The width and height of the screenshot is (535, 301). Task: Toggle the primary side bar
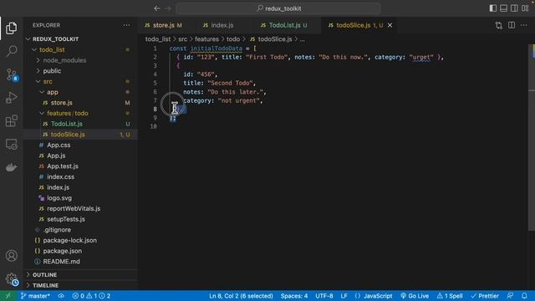click(x=492, y=8)
